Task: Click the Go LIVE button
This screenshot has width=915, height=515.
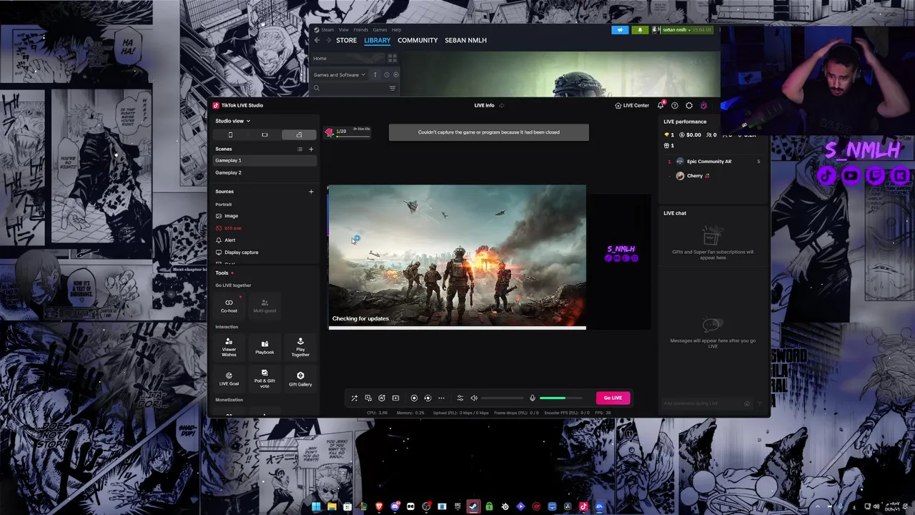Action: click(613, 398)
